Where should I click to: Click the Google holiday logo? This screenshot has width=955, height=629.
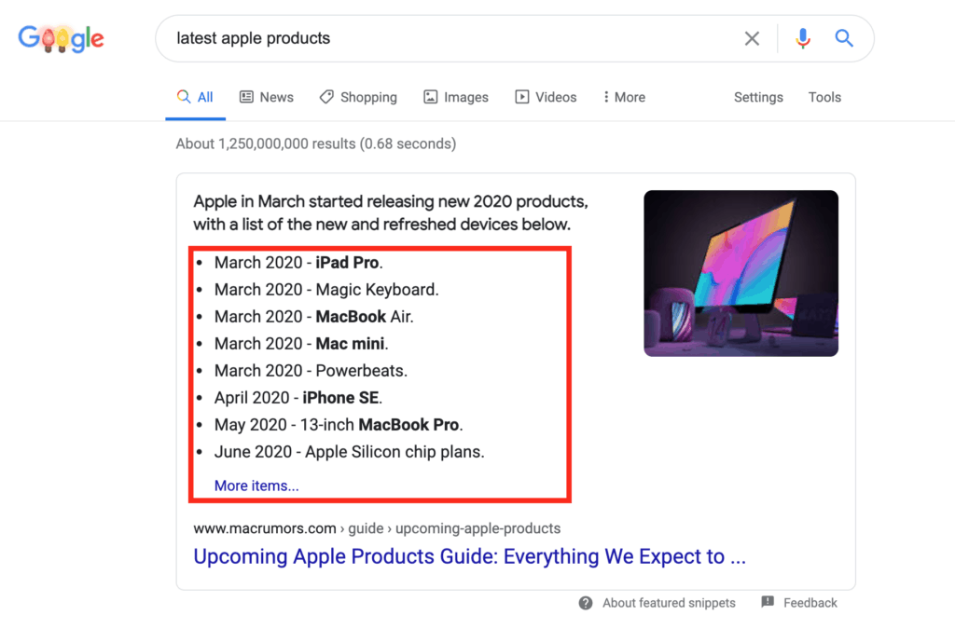click(61, 38)
